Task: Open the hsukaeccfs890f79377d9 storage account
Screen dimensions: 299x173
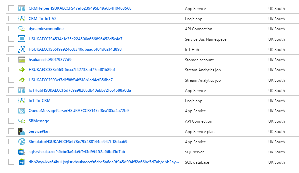Action: coord(50,60)
